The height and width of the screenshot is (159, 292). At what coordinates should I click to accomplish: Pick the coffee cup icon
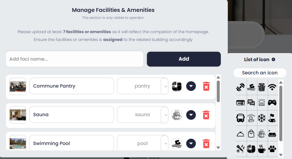262,148
